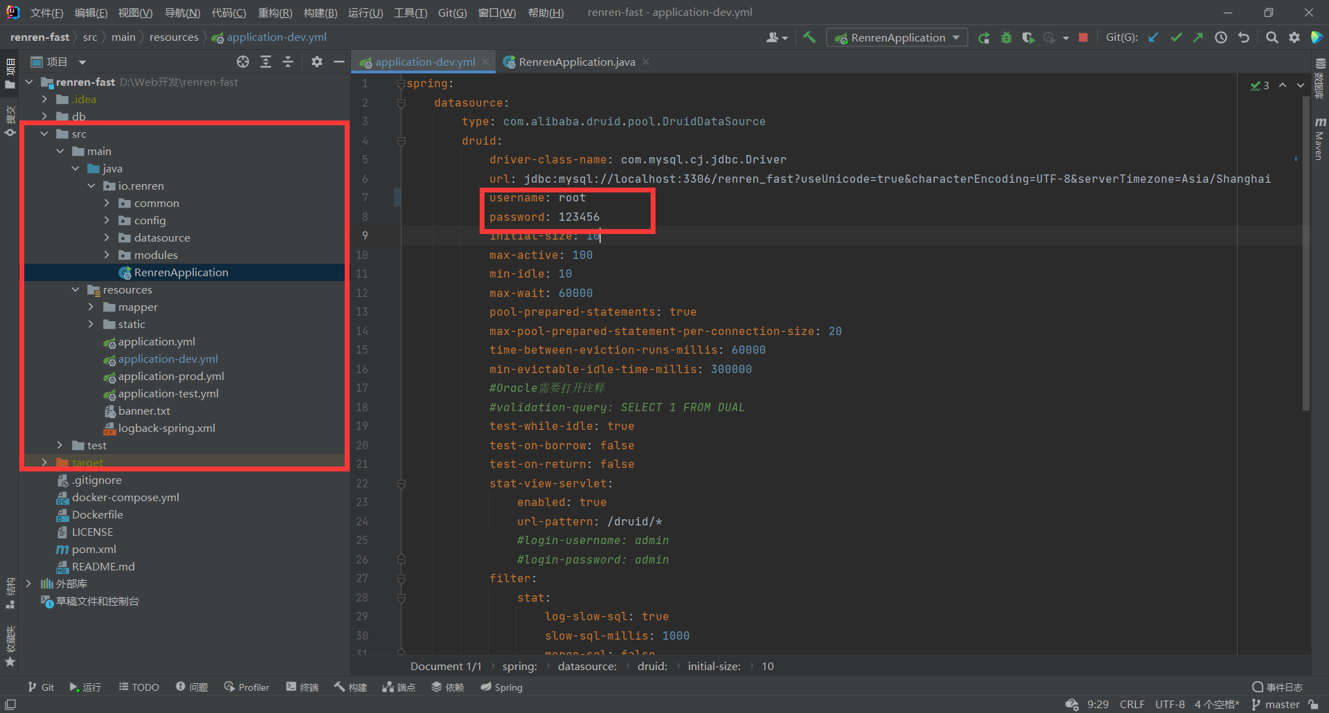Click the editor vertical scrollbar thumb
Screen dimensions: 1329x713
[1305, 253]
